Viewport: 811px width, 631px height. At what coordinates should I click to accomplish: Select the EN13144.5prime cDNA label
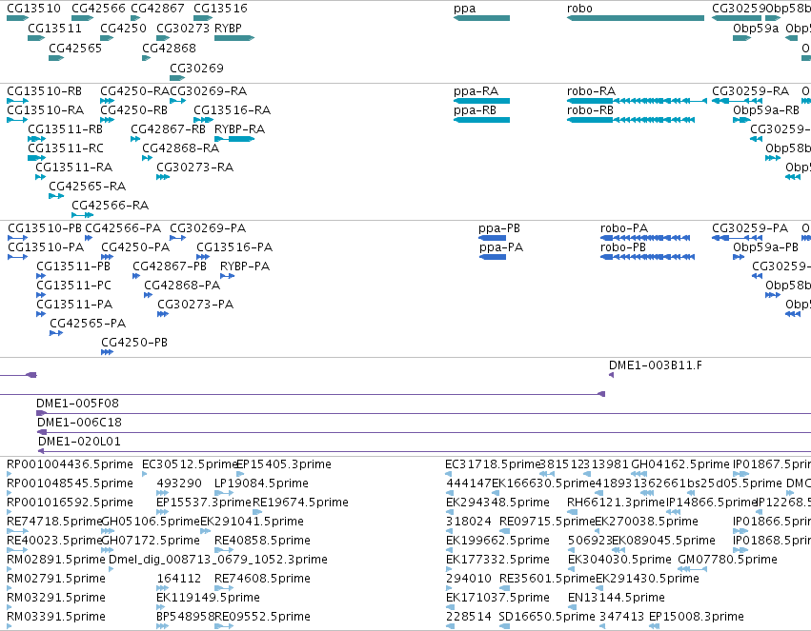616,598
